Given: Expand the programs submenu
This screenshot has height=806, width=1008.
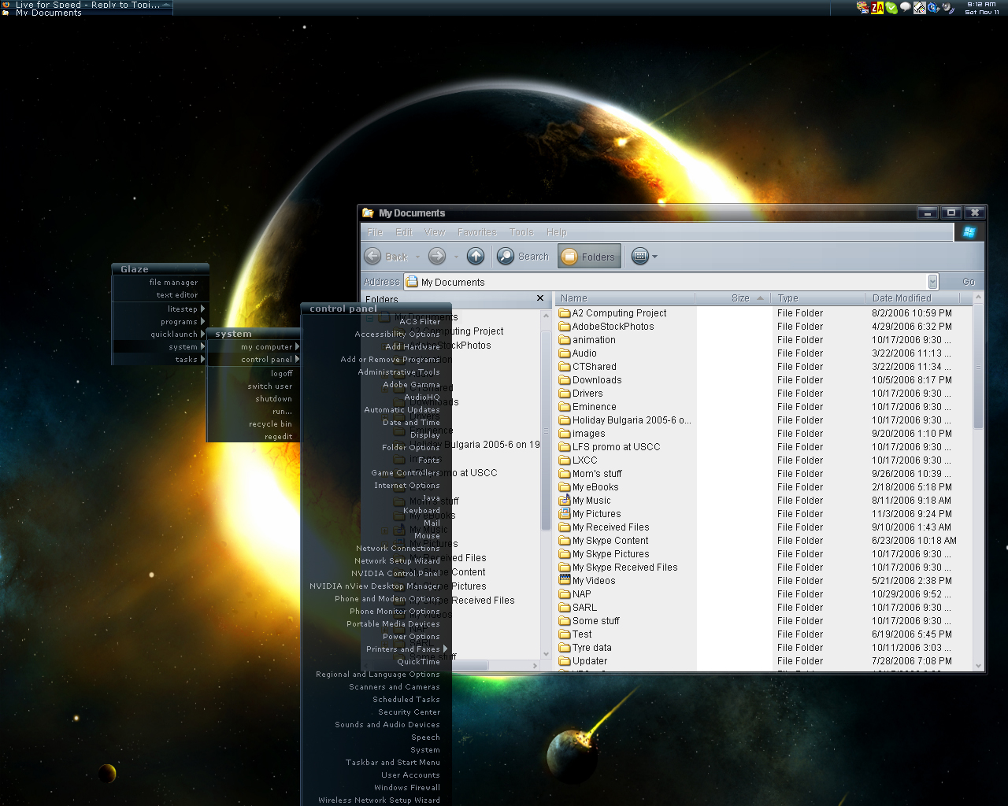Looking at the screenshot, I should (x=202, y=322).
